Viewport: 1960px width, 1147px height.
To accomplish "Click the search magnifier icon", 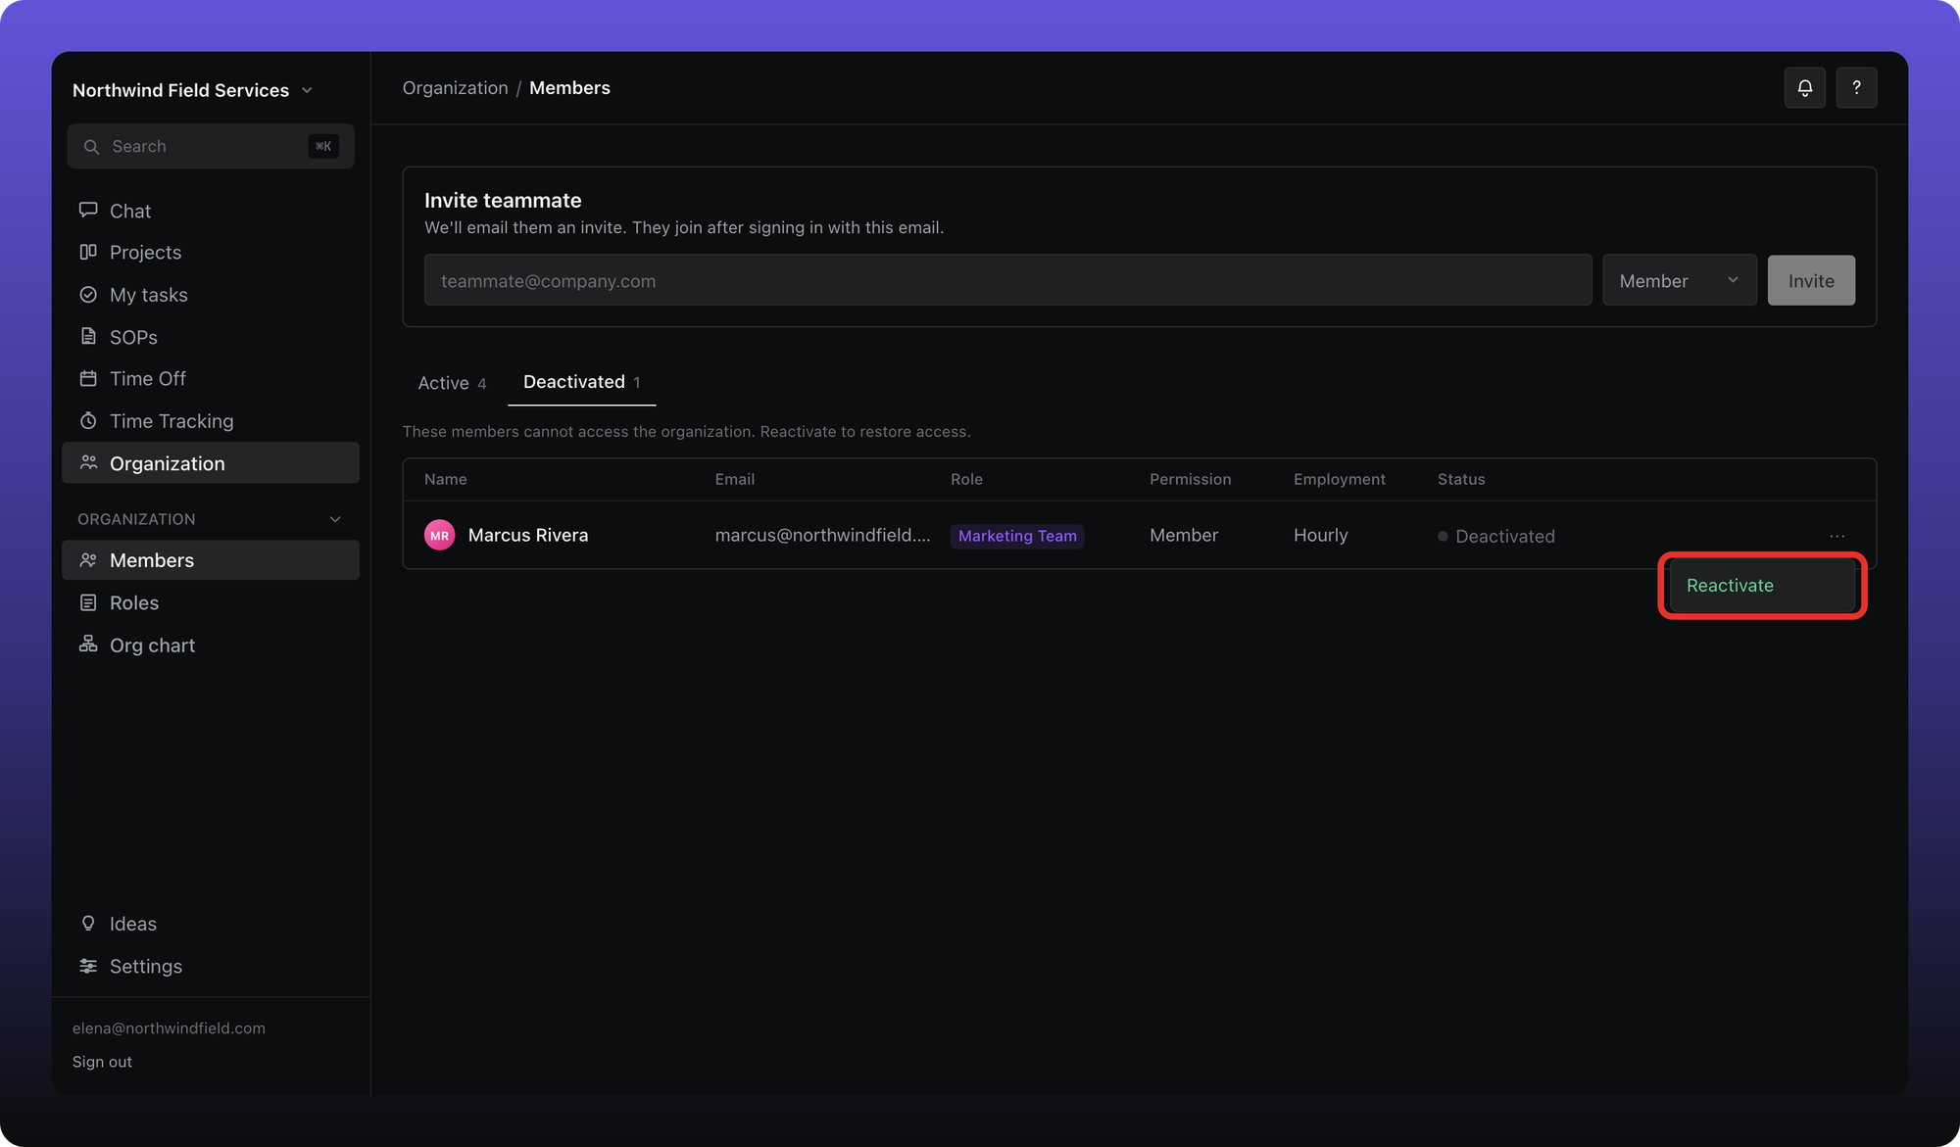I will (91, 147).
